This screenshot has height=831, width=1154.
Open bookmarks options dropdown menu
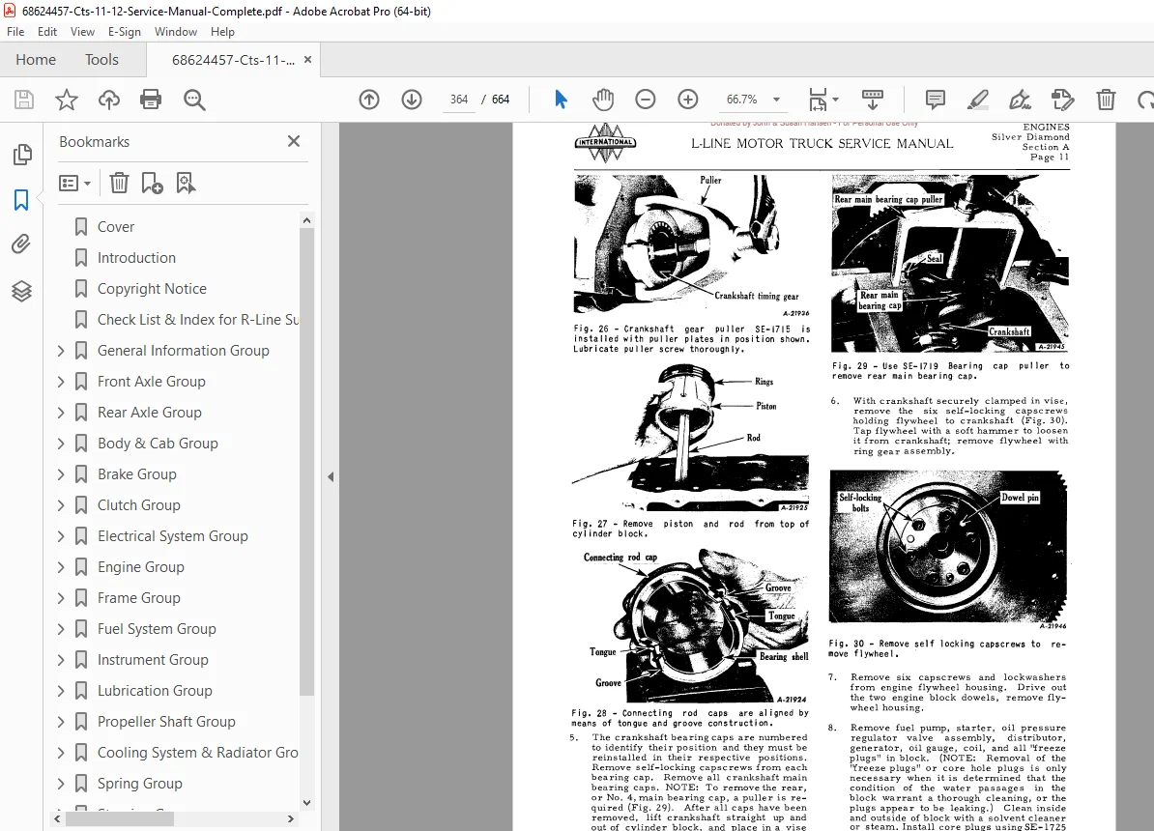pos(74,183)
